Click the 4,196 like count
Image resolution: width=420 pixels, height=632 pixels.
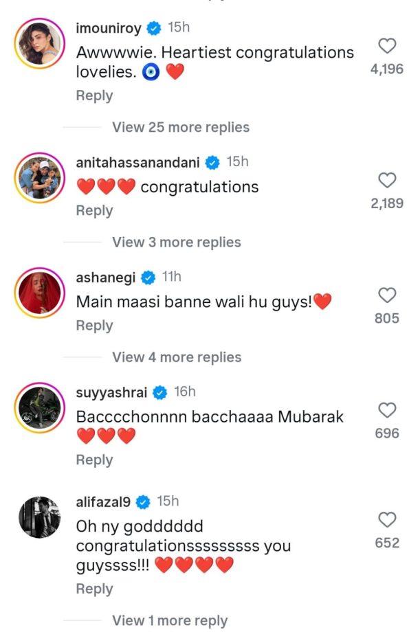click(x=388, y=68)
